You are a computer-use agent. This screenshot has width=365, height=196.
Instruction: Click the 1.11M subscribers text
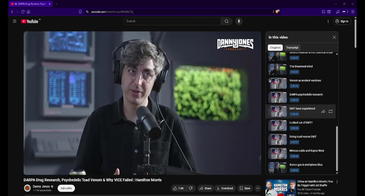(x=42, y=191)
